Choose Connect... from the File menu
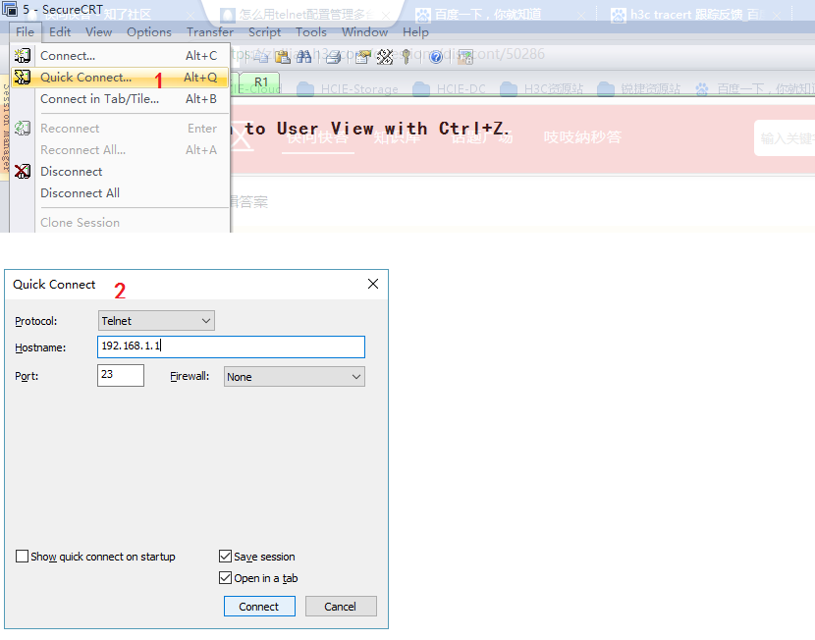 [120, 56]
